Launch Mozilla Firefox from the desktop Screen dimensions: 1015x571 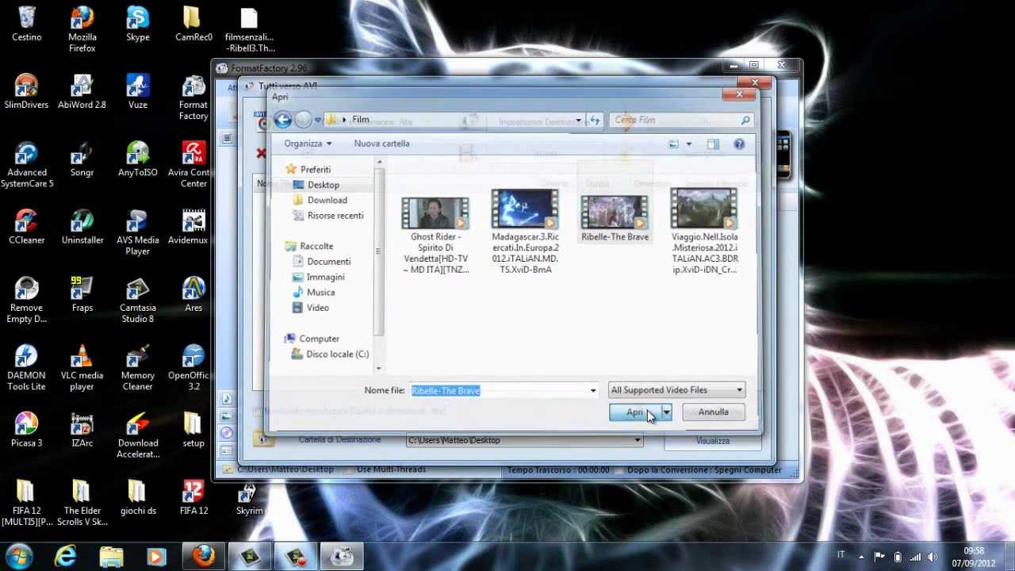(82, 29)
